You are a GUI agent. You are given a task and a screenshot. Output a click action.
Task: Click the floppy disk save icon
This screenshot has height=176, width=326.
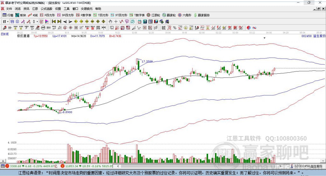(x=156, y=22)
